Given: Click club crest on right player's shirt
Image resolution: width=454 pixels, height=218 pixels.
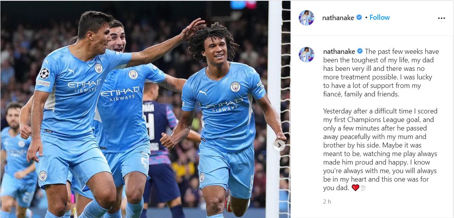Looking at the screenshot, I should point(235,87).
